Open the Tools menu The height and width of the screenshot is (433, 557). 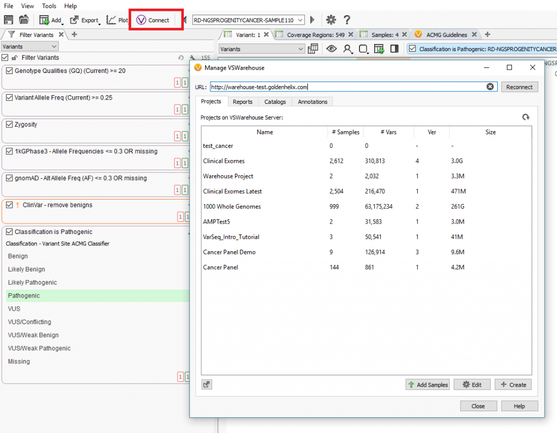(x=49, y=6)
